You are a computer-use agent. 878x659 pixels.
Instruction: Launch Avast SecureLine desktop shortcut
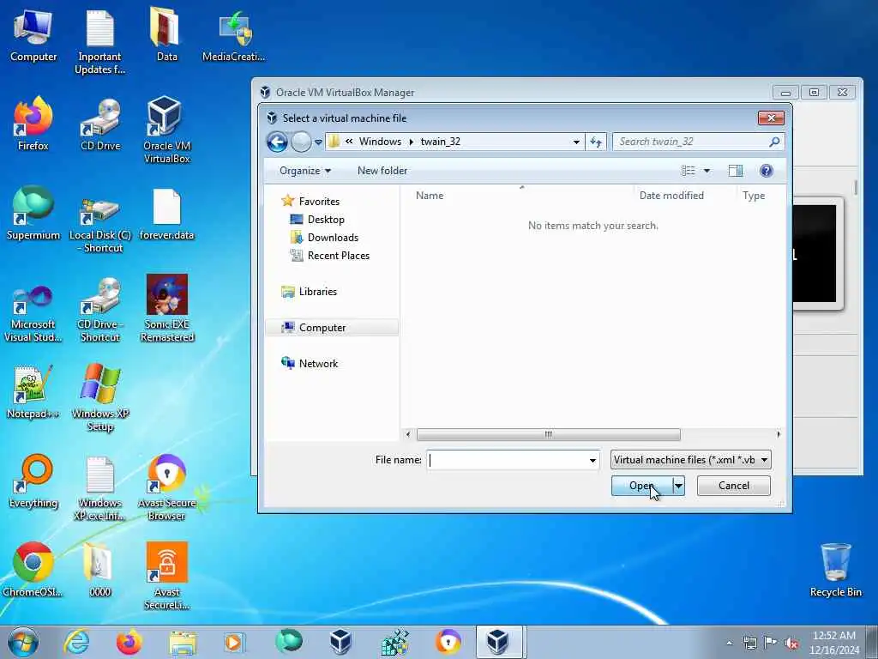coord(166,576)
